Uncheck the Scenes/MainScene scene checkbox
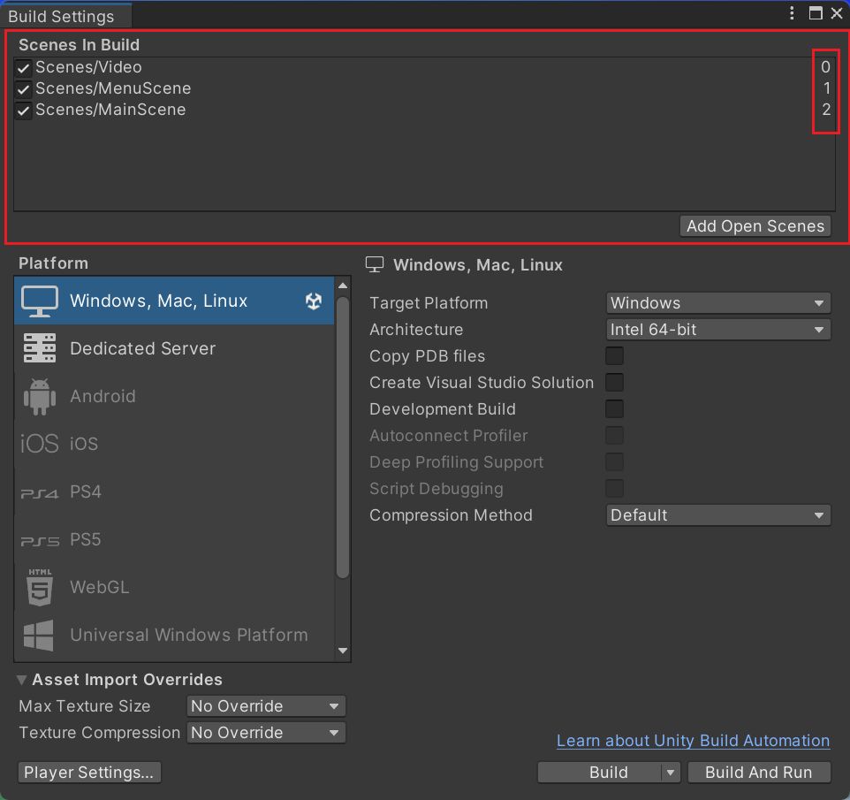This screenshot has width=850, height=800. 23,110
